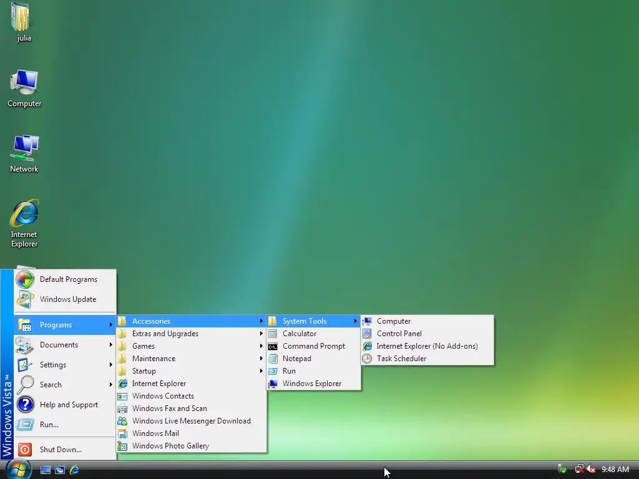Click the Windows Contacts icon
This screenshot has height=479, width=639.
pos(122,396)
